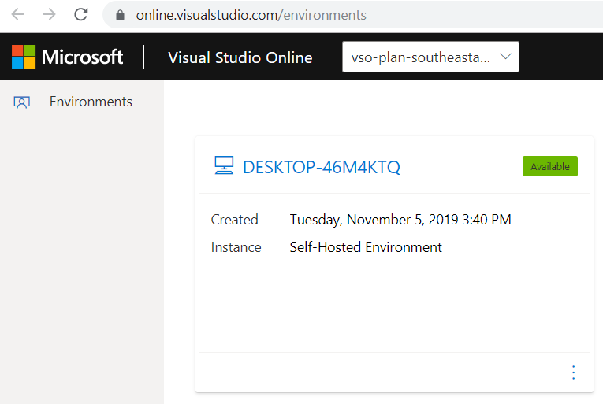Click the Environments sidebar icon
This screenshot has width=603, height=404.
click(x=21, y=102)
